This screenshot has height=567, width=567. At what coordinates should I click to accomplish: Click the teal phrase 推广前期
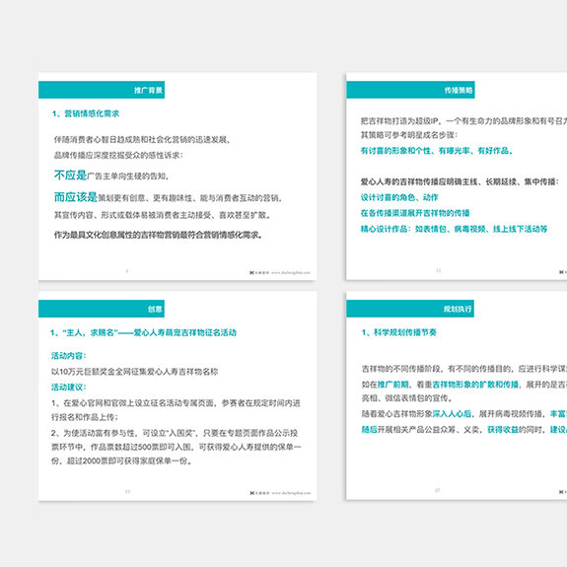pos(393,385)
